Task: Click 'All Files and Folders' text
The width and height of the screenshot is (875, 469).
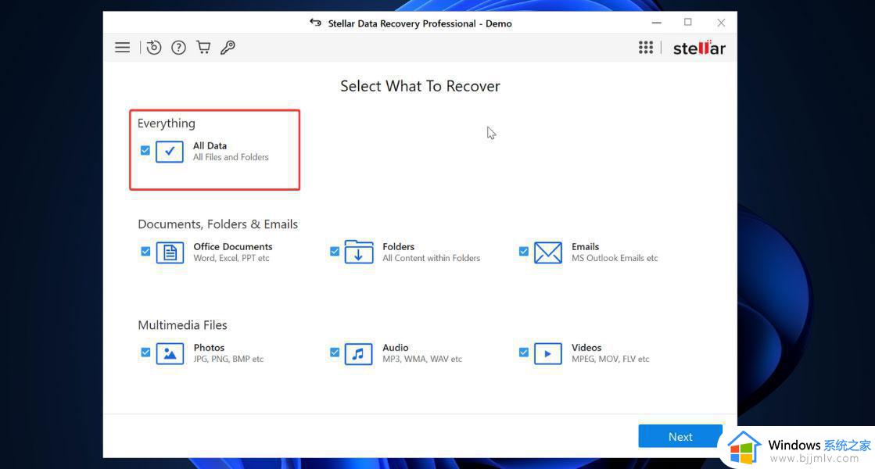Action: [x=231, y=157]
